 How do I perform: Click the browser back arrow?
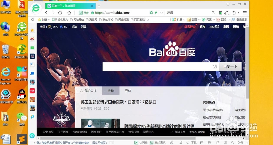tap(46, 13)
